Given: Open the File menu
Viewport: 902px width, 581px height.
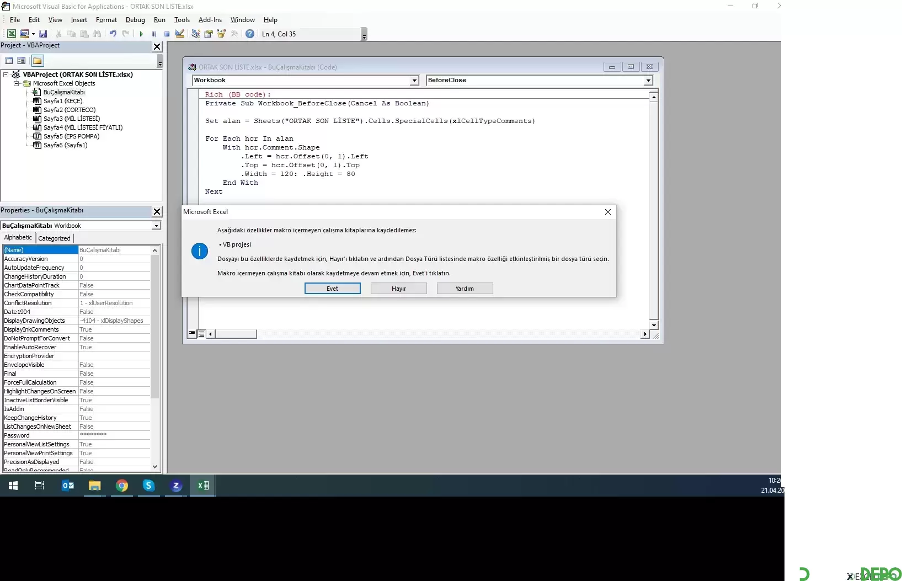Looking at the screenshot, I should 15,20.
